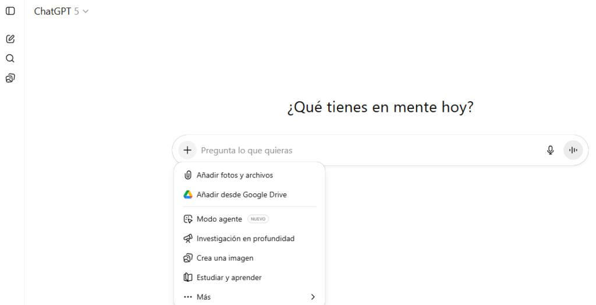Select 'Crea una imagen' option
Viewport: 596px width, 305px height.
pyautogui.click(x=249, y=258)
